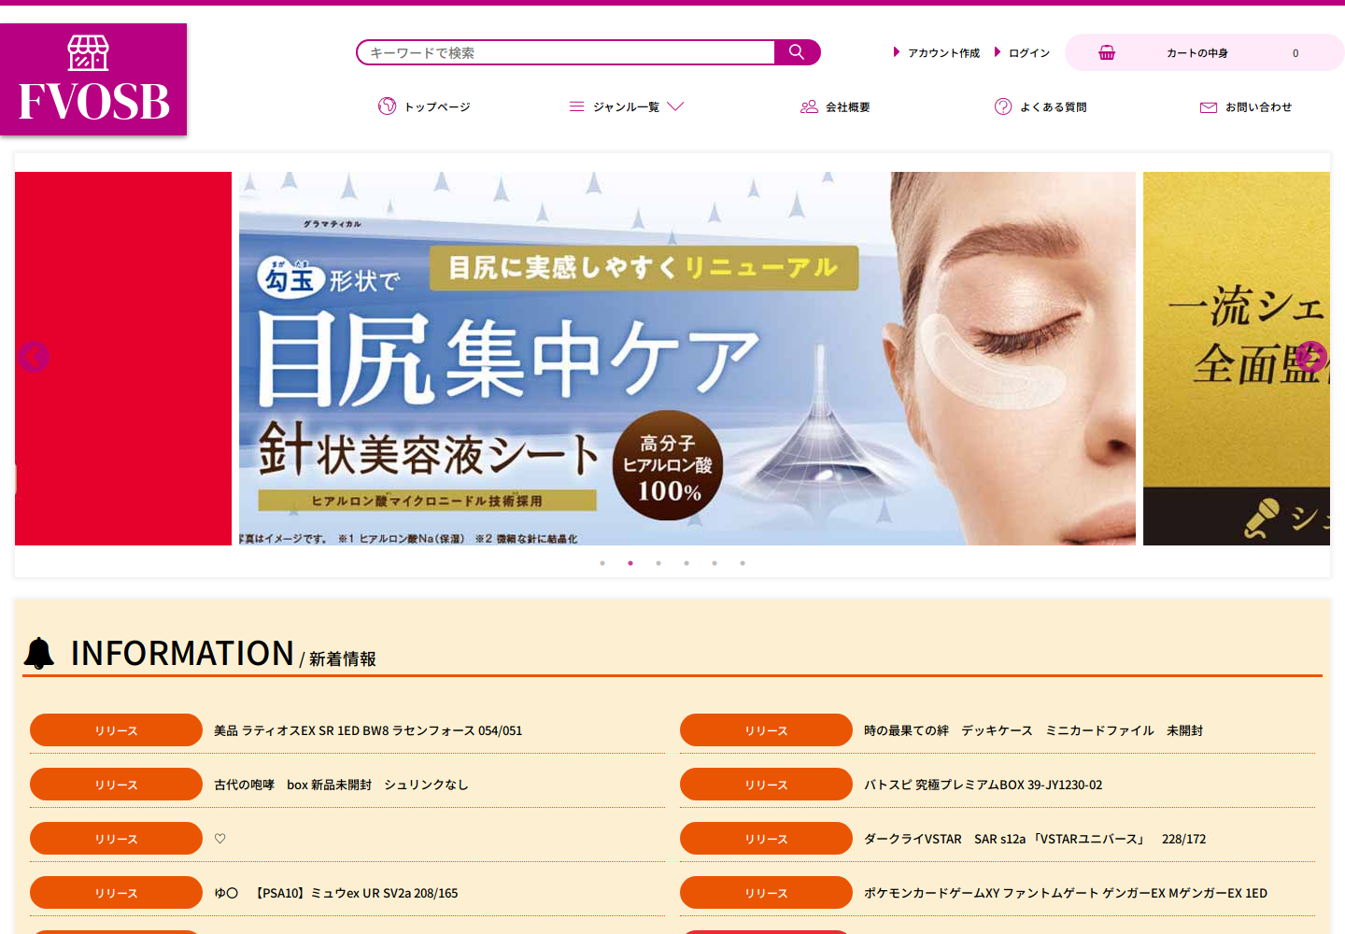Open 時の最果ての絆 デッキケース news item
Screen dimensions: 1345x934
click(x=1033, y=730)
